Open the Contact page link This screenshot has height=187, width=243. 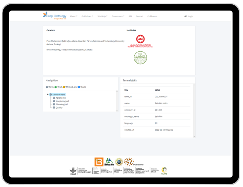click(x=139, y=16)
